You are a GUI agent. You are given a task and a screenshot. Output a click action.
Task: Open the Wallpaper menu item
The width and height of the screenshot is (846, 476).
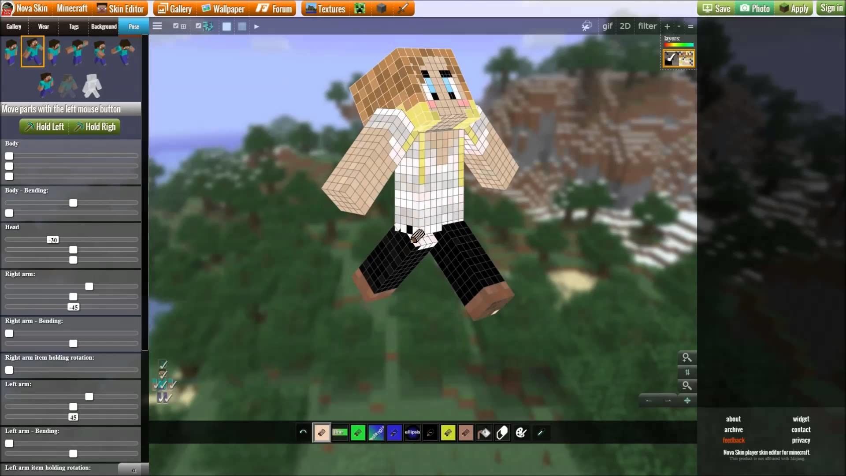pos(223,8)
